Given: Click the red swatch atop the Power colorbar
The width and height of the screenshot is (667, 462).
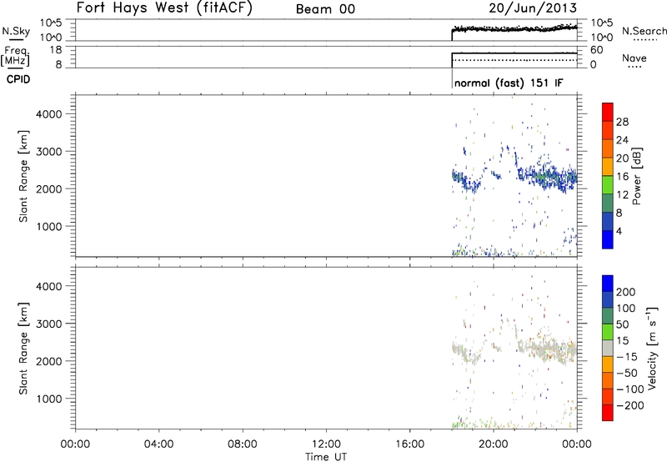Looking at the screenshot, I should [x=608, y=112].
